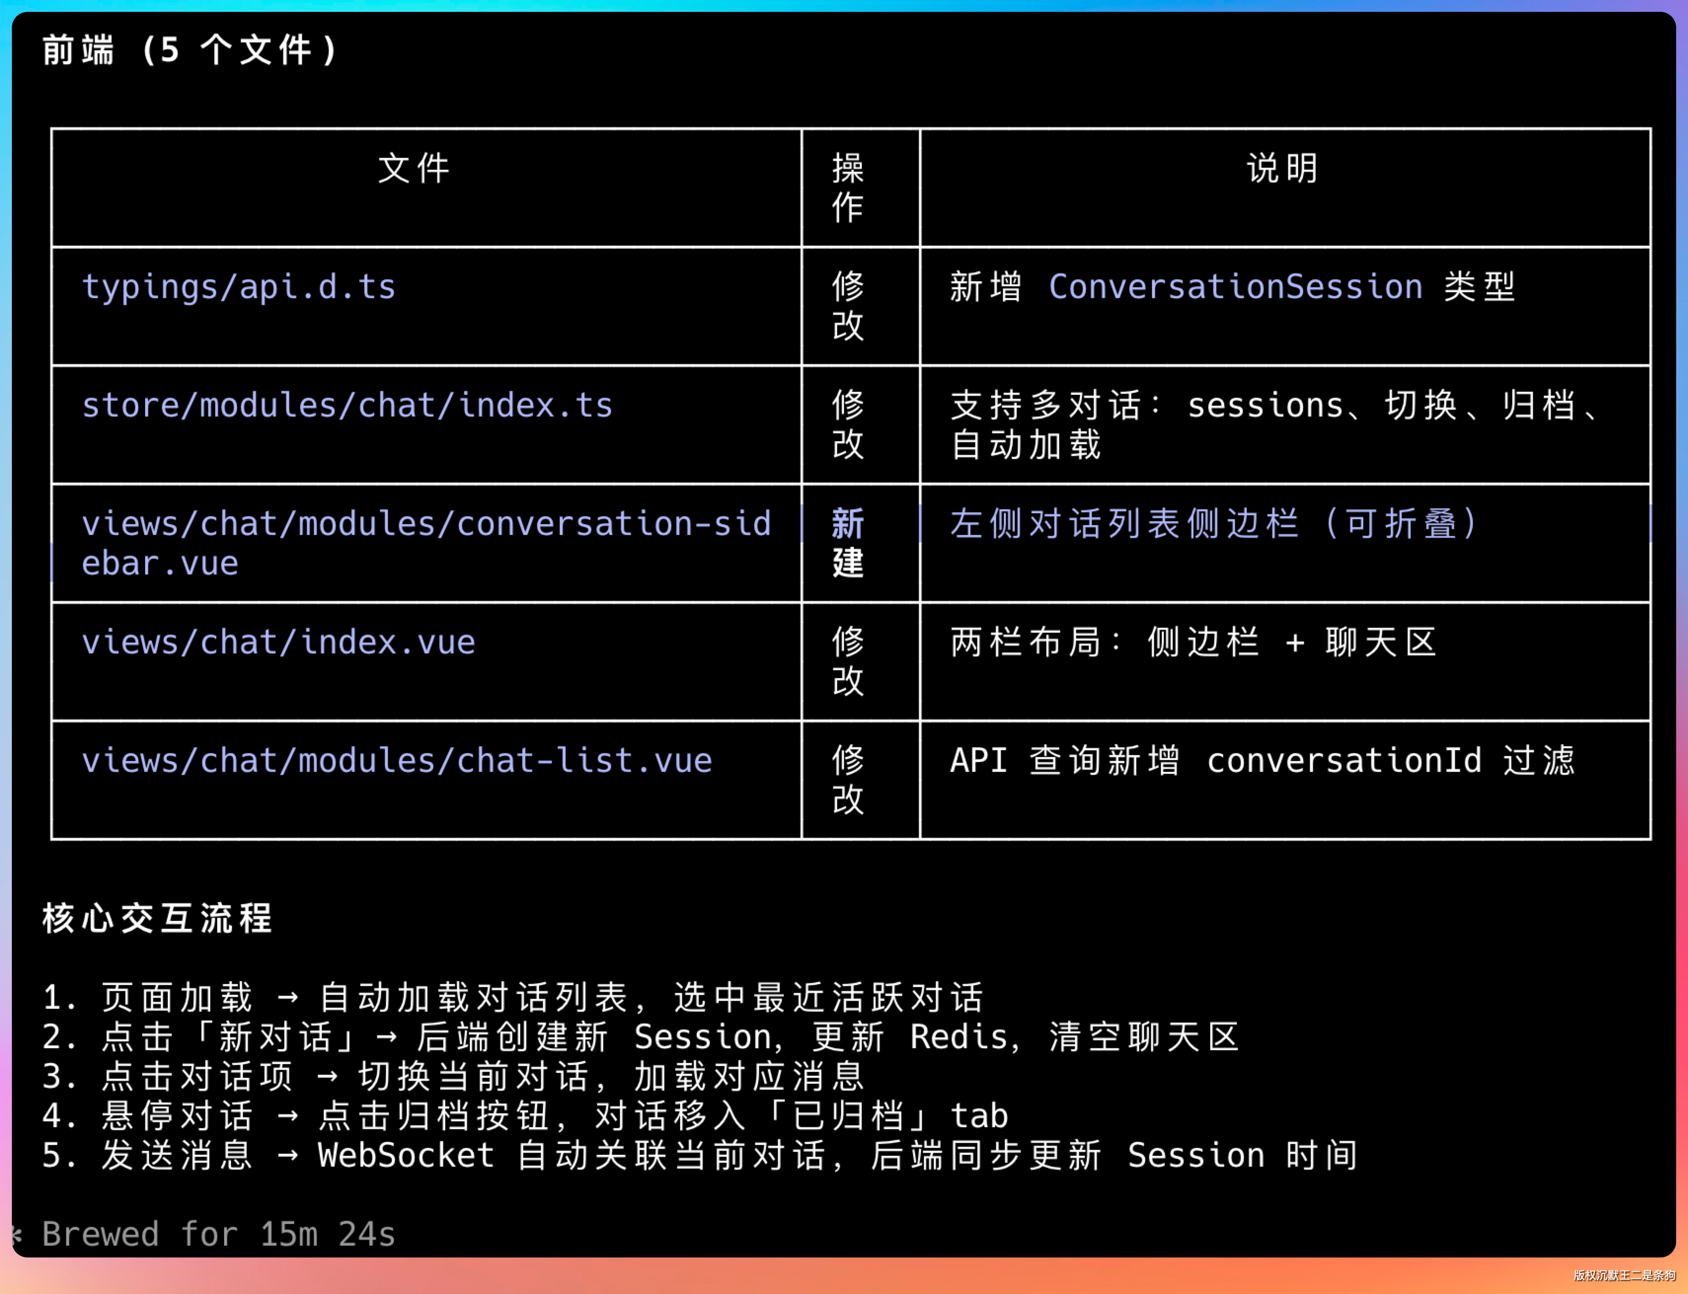Click the chat-list.vue file path

tap(397, 761)
